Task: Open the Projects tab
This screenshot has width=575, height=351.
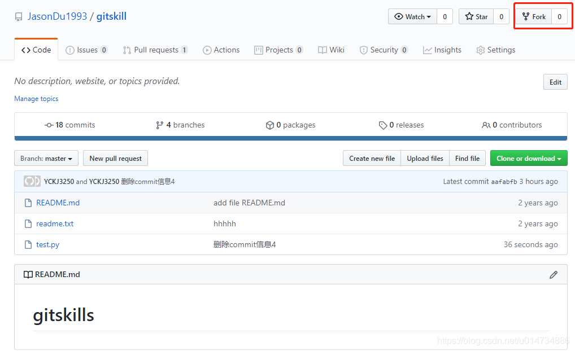Action: coord(278,50)
